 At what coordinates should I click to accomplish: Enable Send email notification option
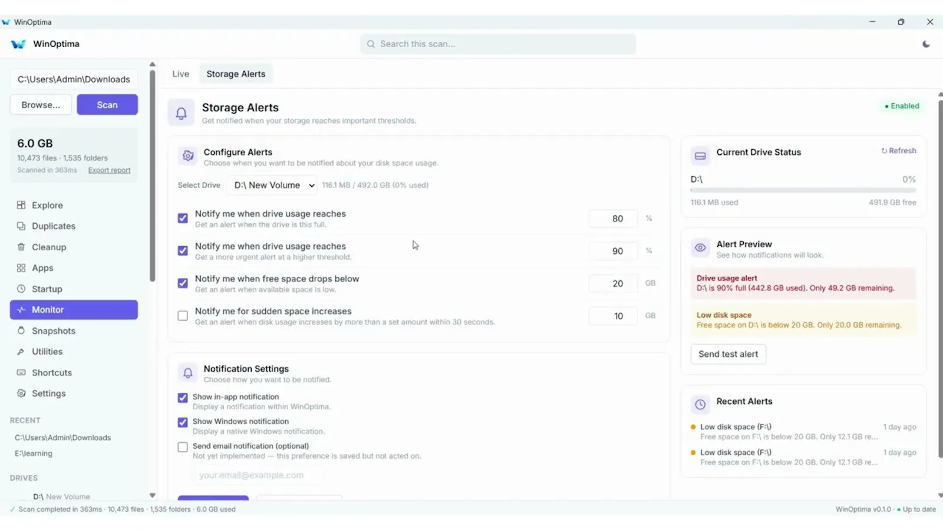pyautogui.click(x=183, y=447)
